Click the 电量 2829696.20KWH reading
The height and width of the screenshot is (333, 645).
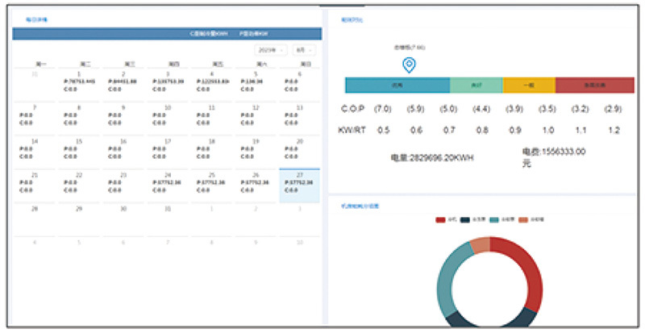coord(432,158)
